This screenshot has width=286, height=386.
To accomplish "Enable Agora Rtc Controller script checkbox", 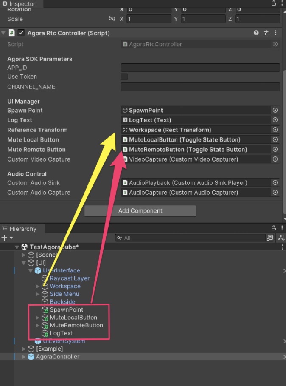I will click(21, 33).
